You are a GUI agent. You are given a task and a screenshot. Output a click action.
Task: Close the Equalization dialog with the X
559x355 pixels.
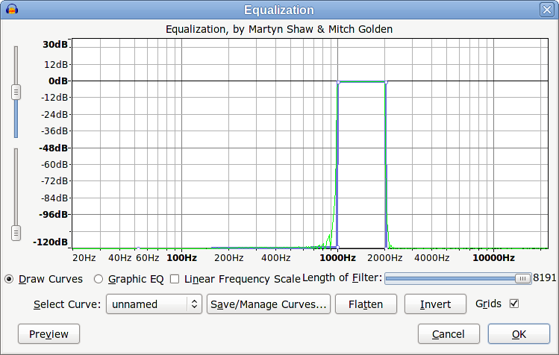pos(547,10)
